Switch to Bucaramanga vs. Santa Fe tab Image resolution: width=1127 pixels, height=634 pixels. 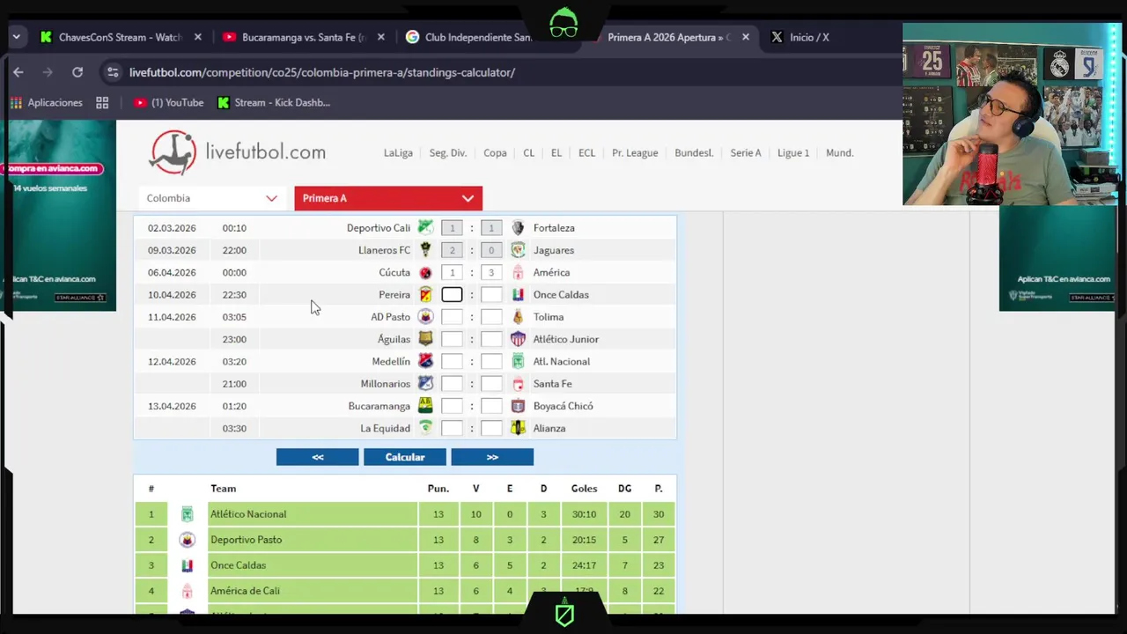click(x=304, y=37)
